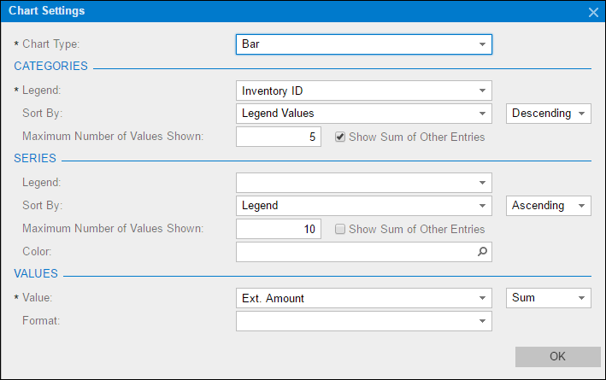Click the VALUES section heading

pyautogui.click(x=36, y=273)
